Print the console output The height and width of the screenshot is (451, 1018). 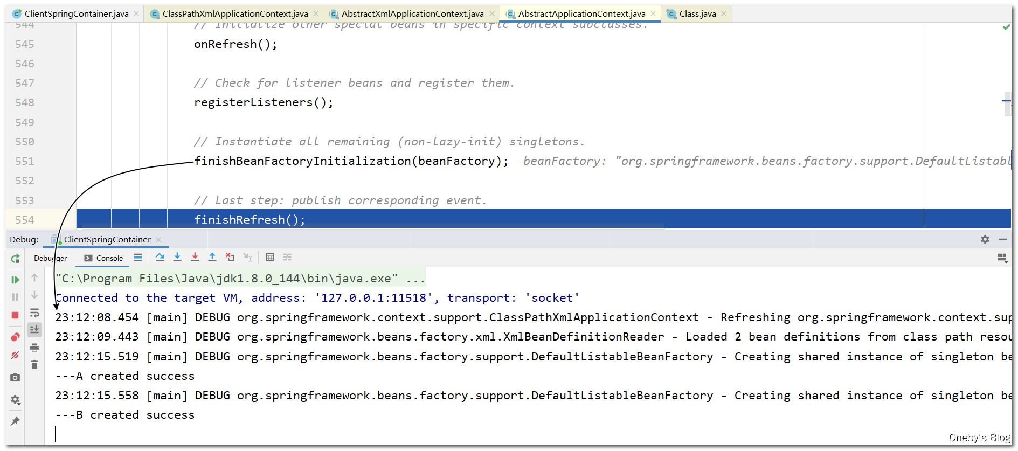point(34,348)
